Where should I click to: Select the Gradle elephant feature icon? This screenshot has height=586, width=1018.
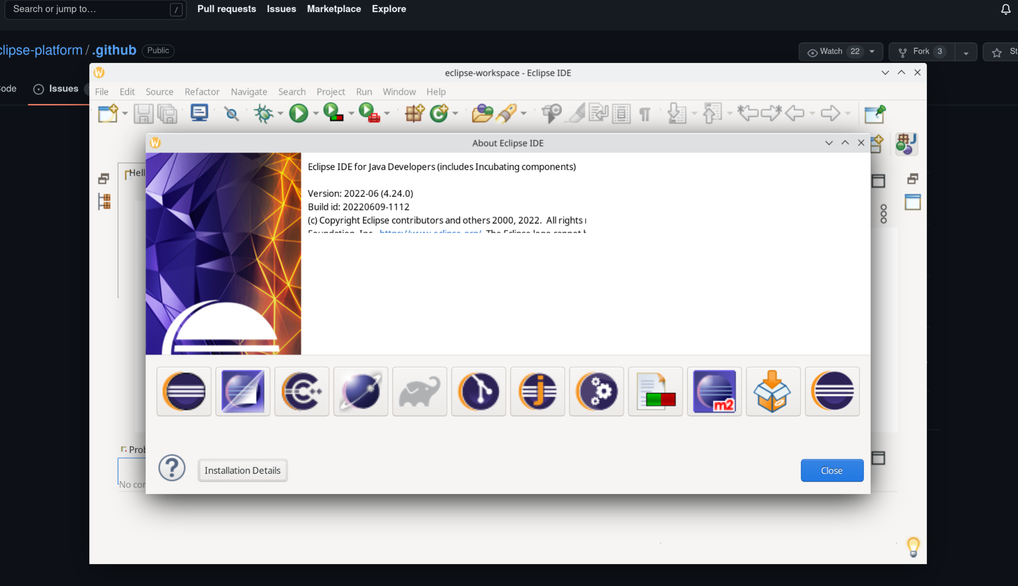tap(419, 392)
